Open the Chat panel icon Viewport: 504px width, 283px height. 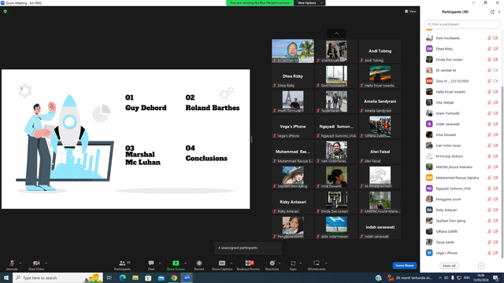click(150, 263)
